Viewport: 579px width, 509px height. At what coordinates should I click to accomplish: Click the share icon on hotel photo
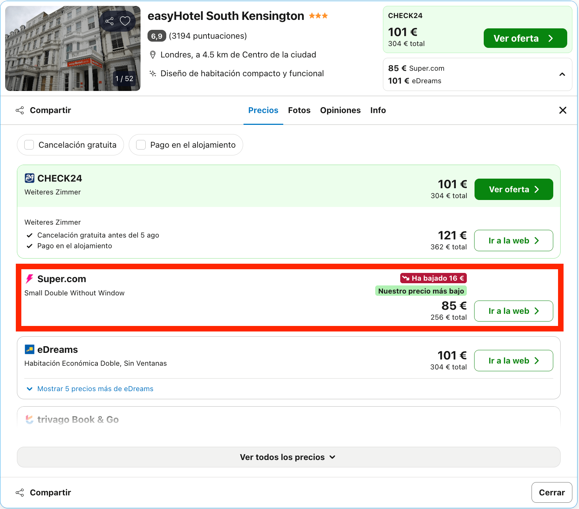[109, 21]
